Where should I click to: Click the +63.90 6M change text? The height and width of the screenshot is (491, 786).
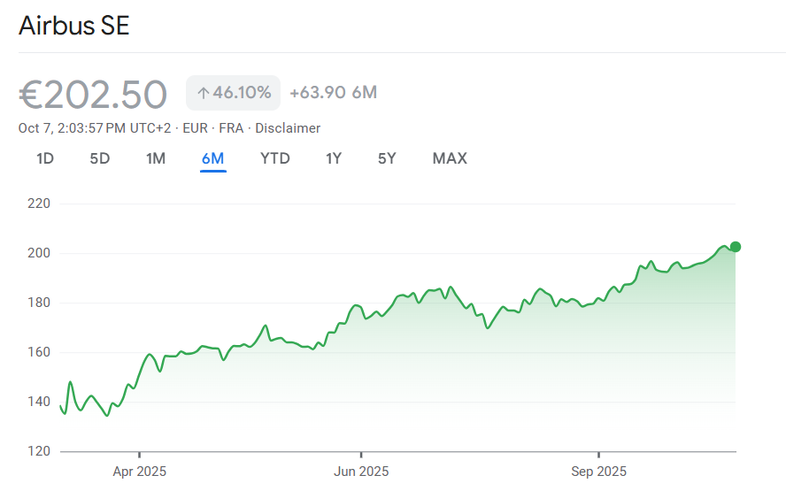333,93
